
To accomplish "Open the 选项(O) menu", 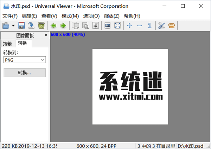I will (x=91, y=16).
